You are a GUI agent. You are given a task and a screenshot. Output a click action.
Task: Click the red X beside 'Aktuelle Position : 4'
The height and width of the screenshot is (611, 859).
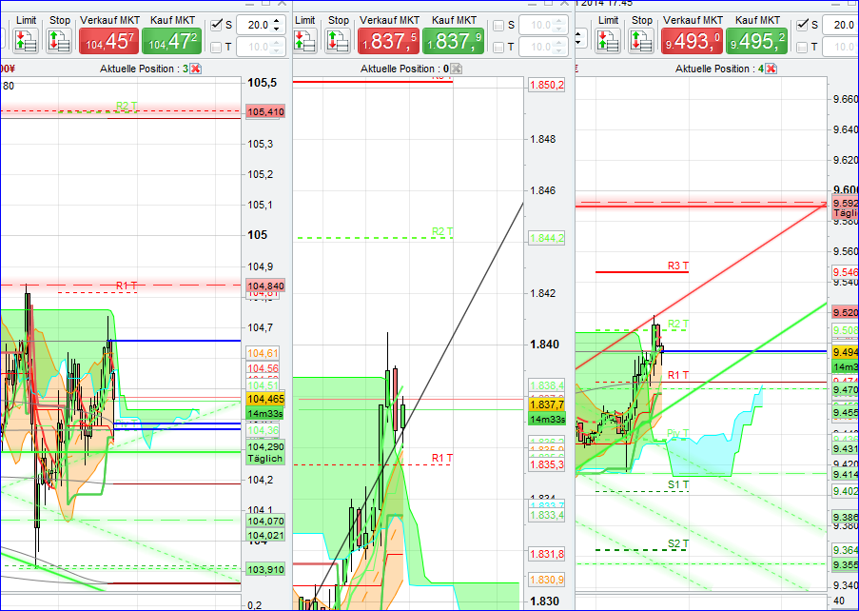click(771, 69)
